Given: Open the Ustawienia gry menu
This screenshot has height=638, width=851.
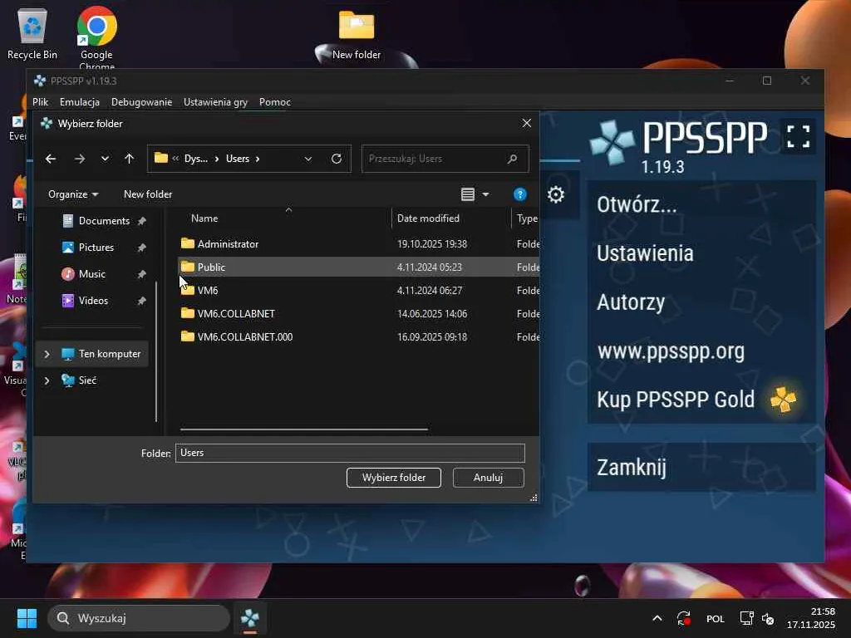Looking at the screenshot, I should [x=215, y=102].
